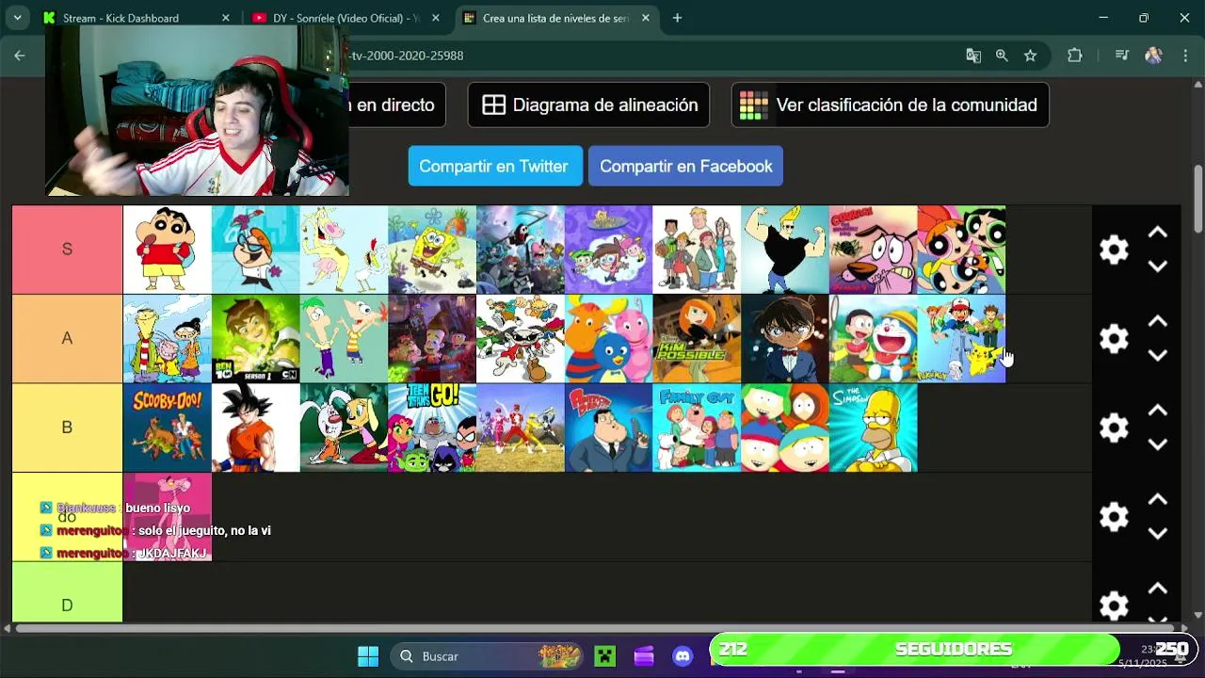Click the page vertical scrollbar

[1197, 198]
